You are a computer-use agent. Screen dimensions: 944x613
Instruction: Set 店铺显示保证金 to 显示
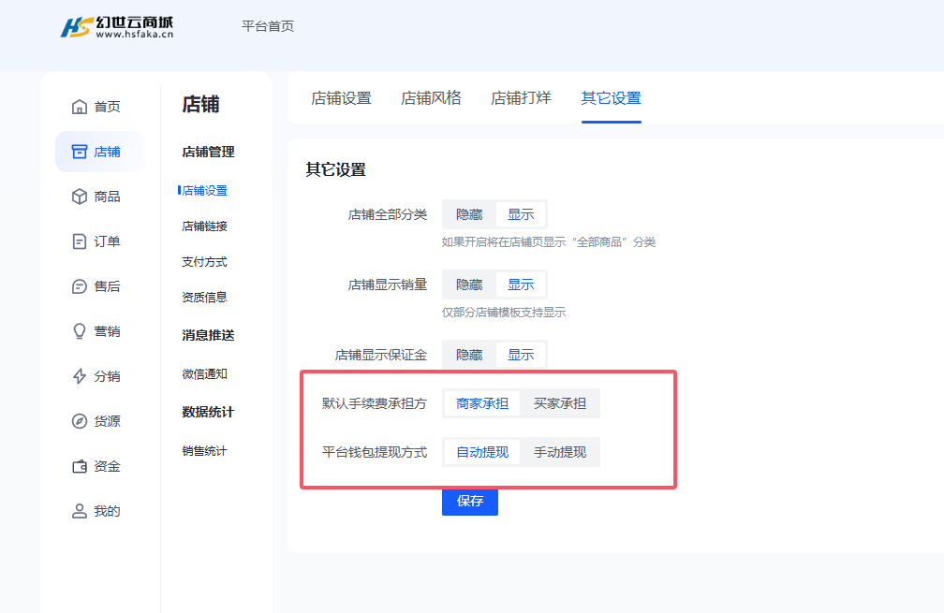coord(521,354)
